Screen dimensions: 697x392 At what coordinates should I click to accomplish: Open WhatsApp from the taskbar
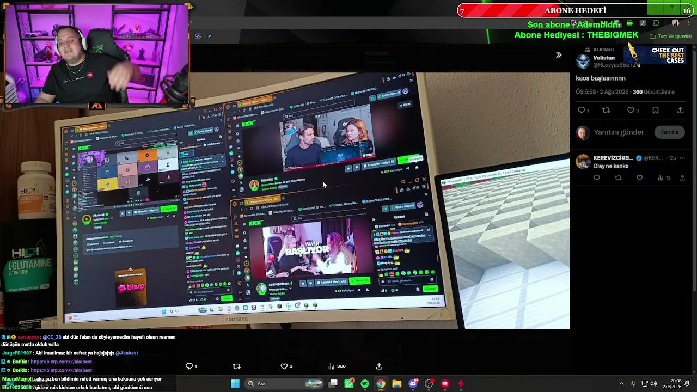(349, 384)
